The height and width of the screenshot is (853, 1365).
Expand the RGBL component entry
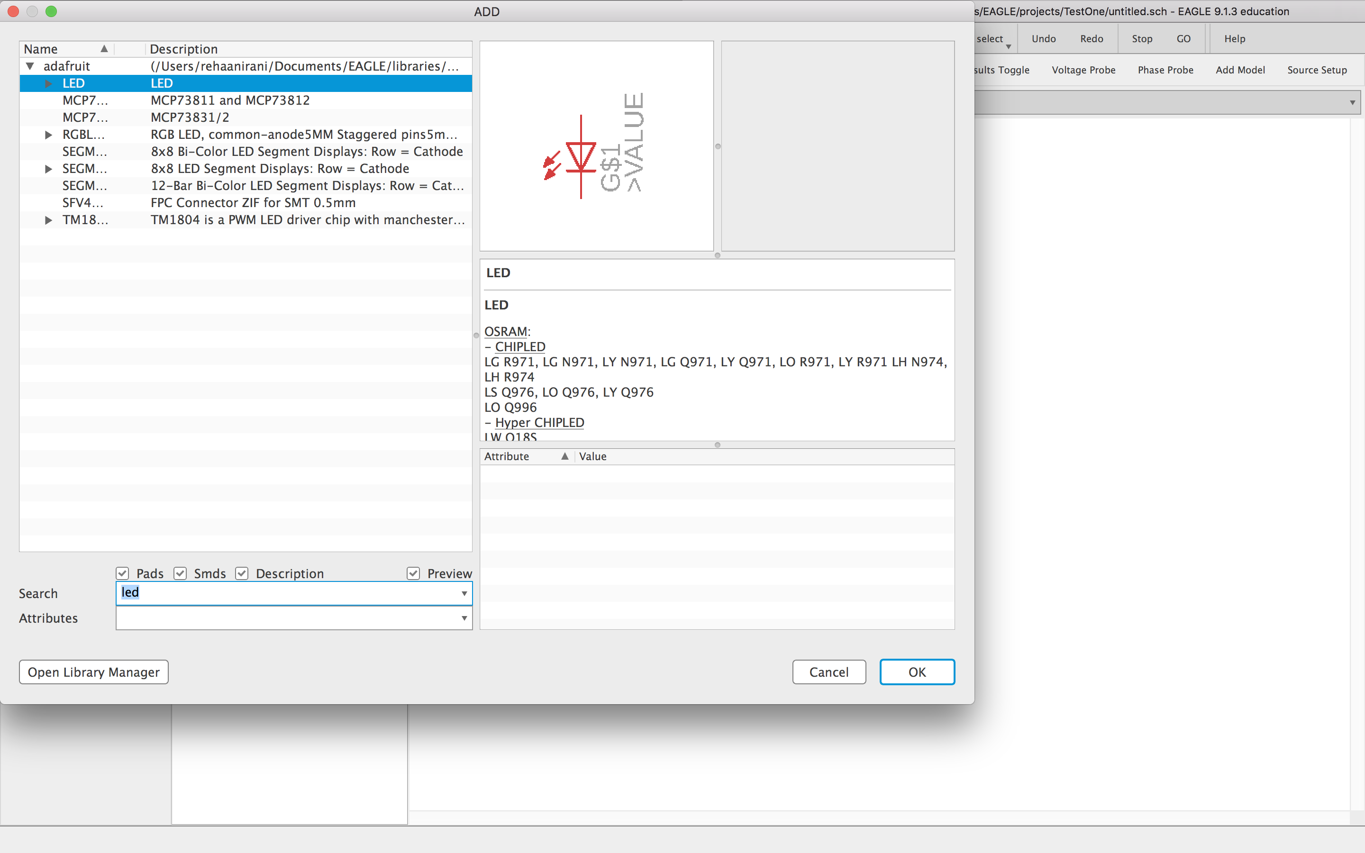click(47, 134)
